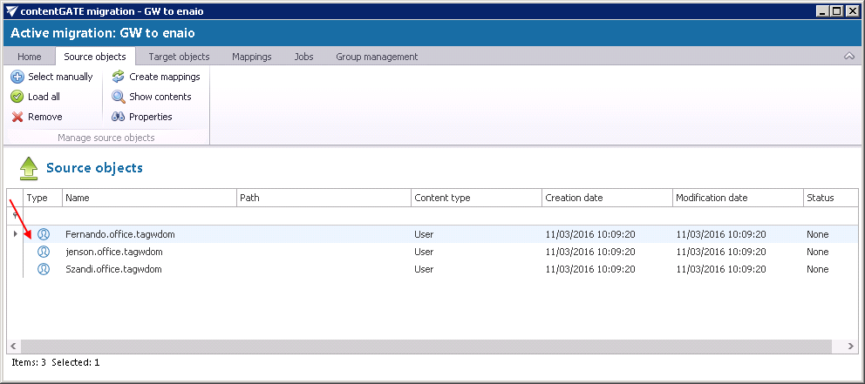Click the horizontal scrollbar thumb
The height and width of the screenshot is (384, 865).
click(x=426, y=346)
